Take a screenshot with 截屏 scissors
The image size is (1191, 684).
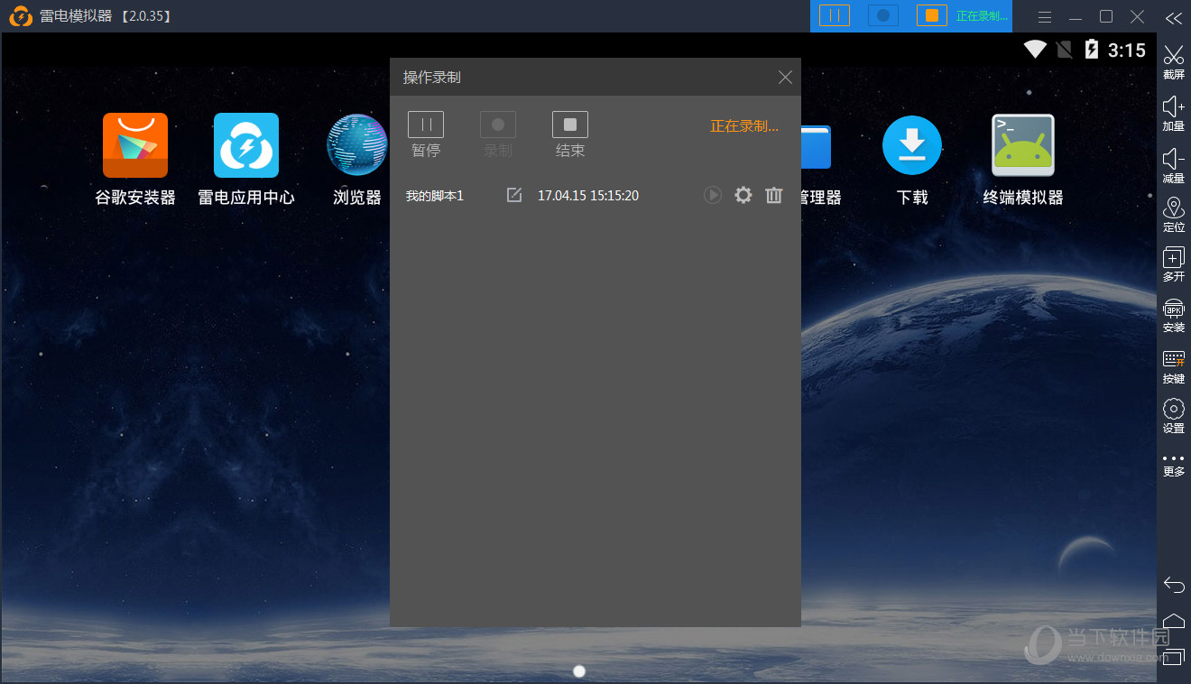pyautogui.click(x=1174, y=62)
